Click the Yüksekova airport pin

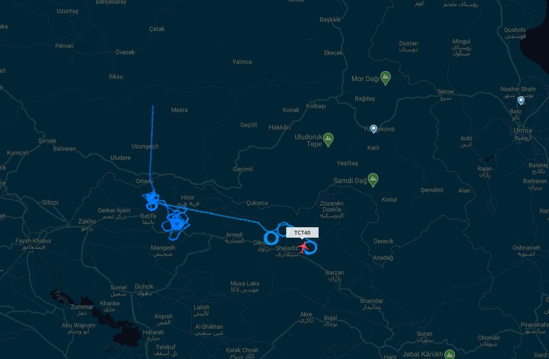pyautogui.click(x=374, y=129)
